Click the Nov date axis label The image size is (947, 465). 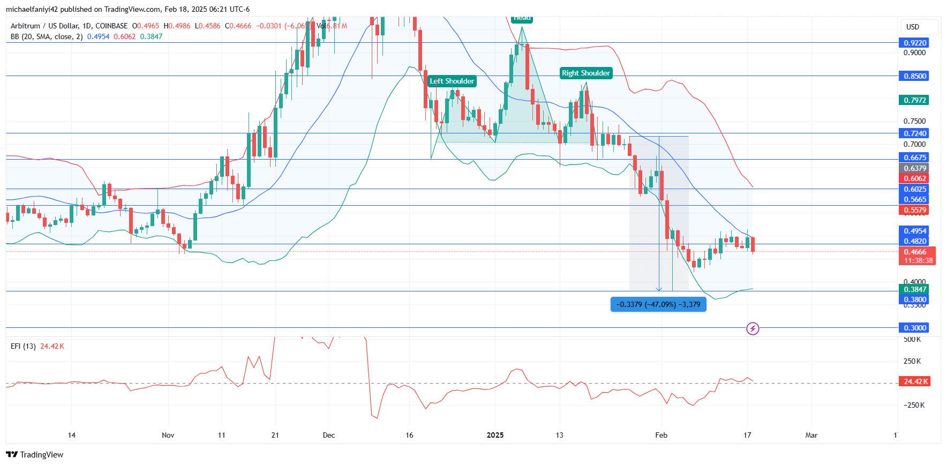pos(168,435)
